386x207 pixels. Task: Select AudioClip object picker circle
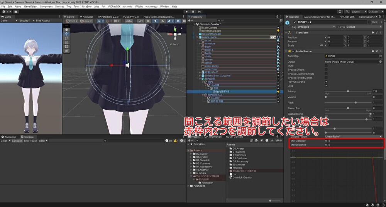point(381,56)
